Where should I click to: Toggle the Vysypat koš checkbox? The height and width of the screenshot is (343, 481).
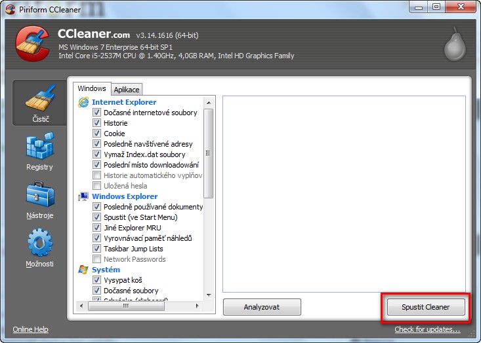coord(96,280)
